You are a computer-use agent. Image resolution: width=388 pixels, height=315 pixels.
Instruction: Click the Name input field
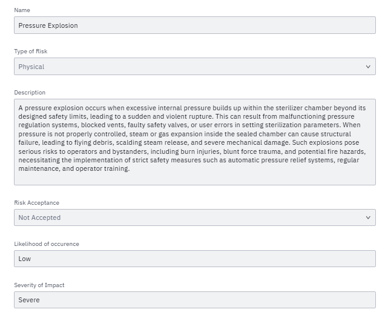pos(194,25)
